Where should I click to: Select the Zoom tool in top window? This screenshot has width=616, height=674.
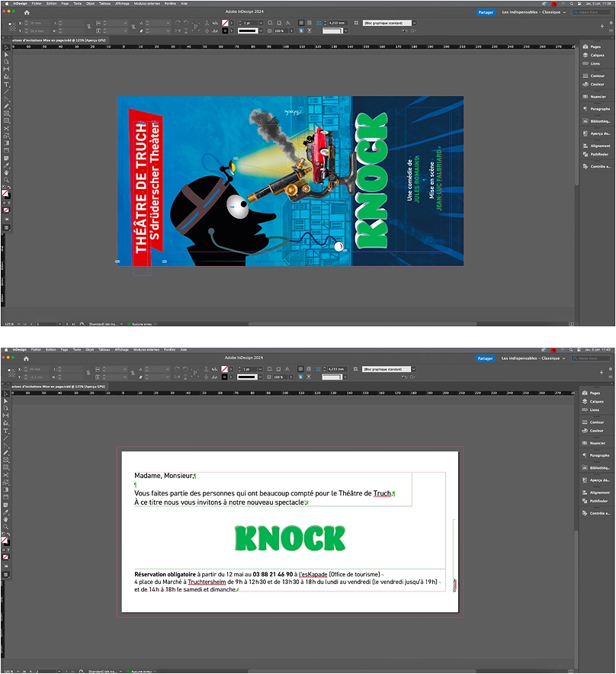pos(6,180)
